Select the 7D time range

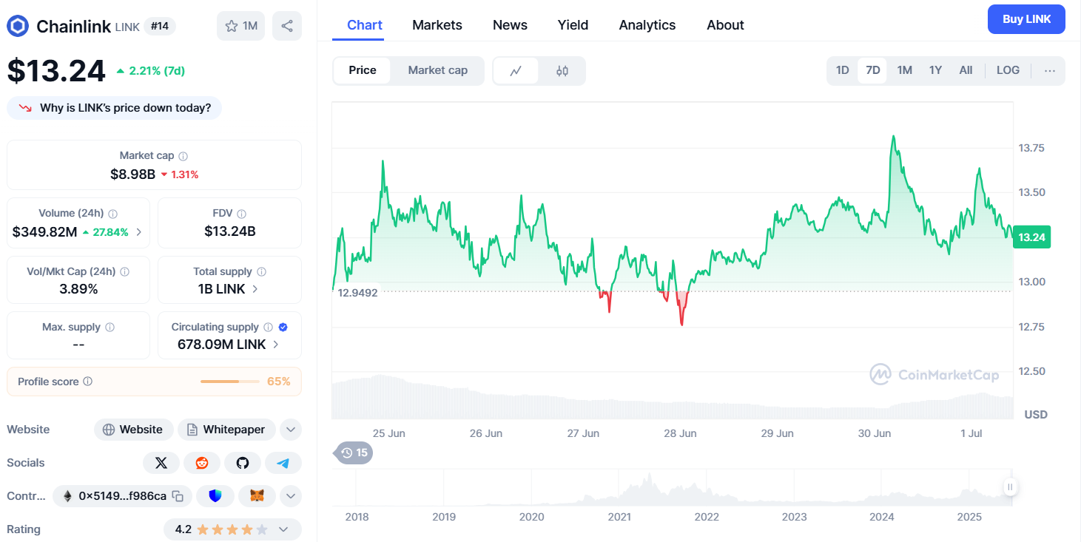pyautogui.click(x=873, y=70)
